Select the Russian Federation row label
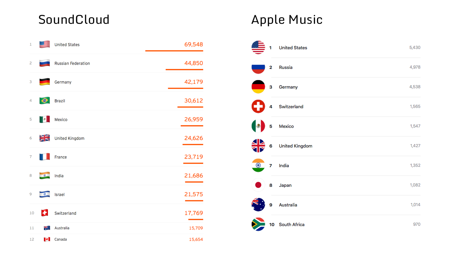 point(72,63)
